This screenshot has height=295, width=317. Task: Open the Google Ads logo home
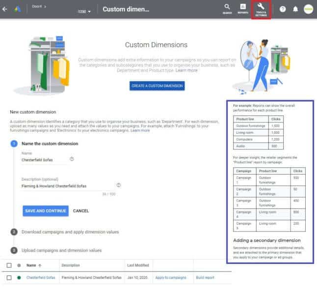pos(18,9)
